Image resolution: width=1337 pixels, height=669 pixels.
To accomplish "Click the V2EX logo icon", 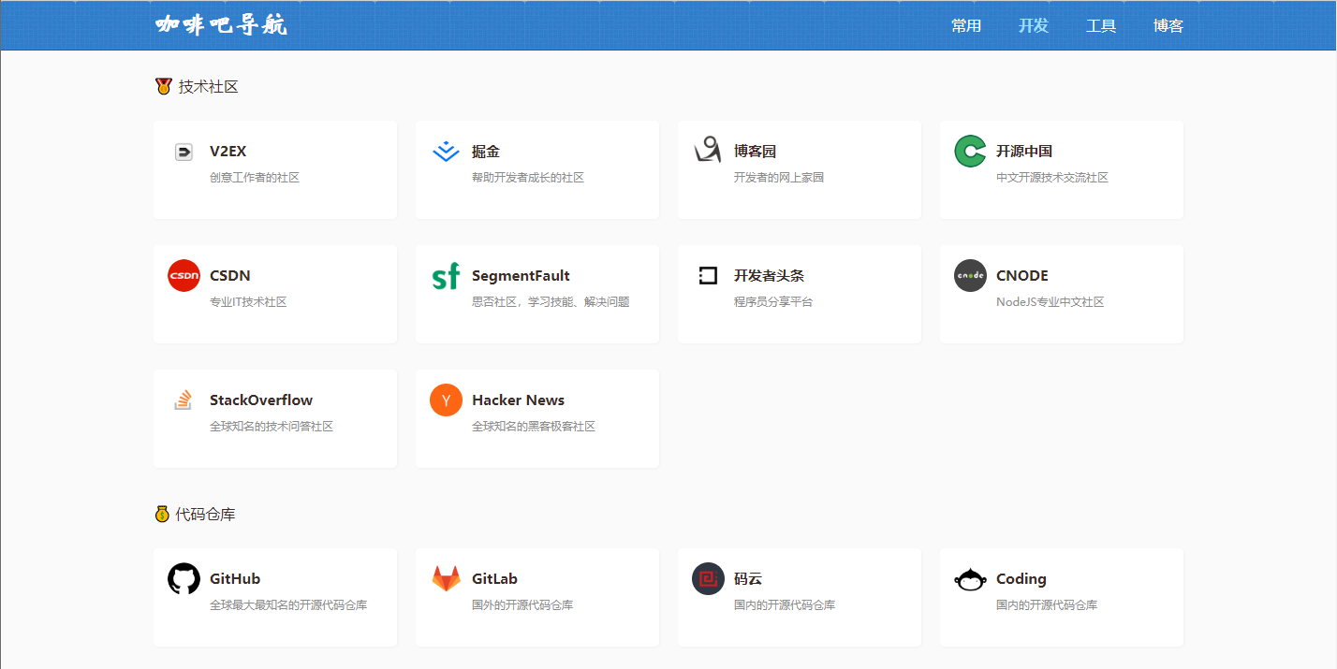I will point(184,152).
